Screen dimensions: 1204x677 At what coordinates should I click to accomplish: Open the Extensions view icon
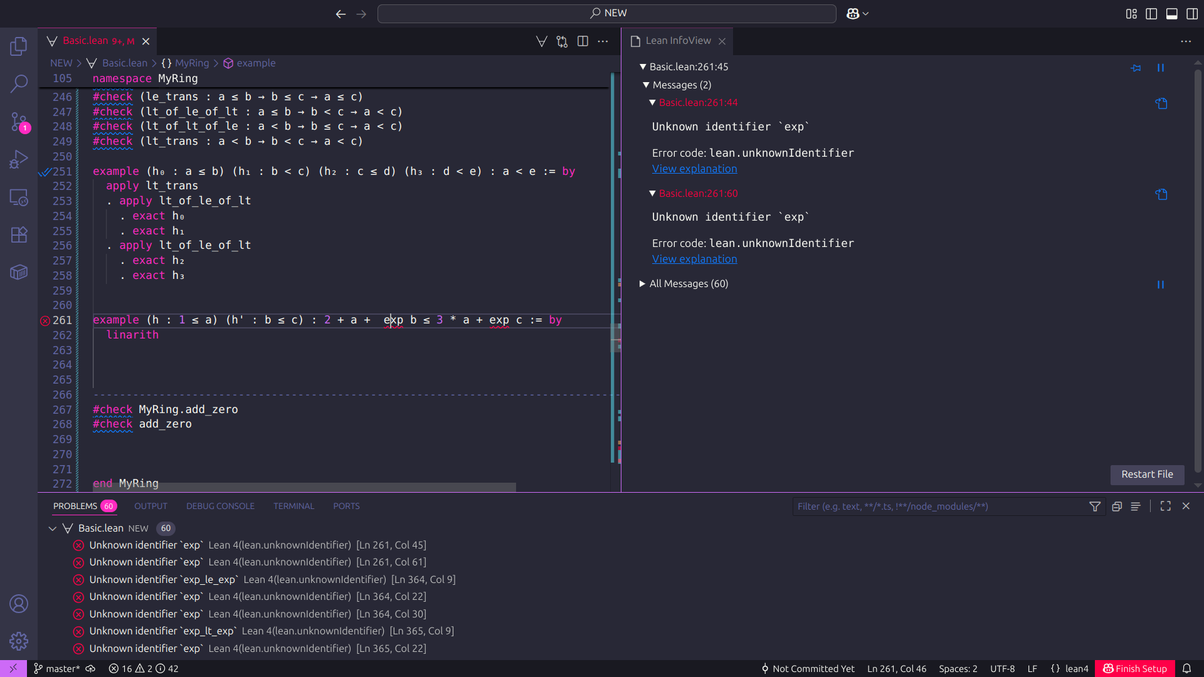pyautogui.click(x=19, y=234)
